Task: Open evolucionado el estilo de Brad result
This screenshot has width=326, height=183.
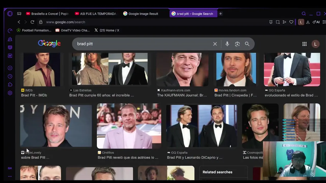Action: [x=291, y=95]
